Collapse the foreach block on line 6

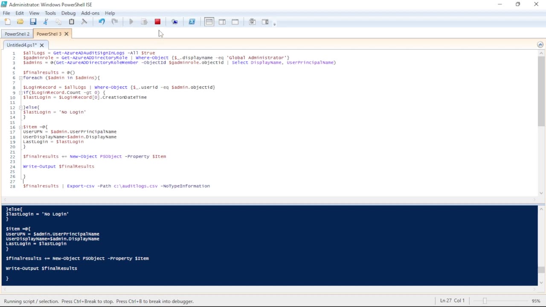[20, 78]
